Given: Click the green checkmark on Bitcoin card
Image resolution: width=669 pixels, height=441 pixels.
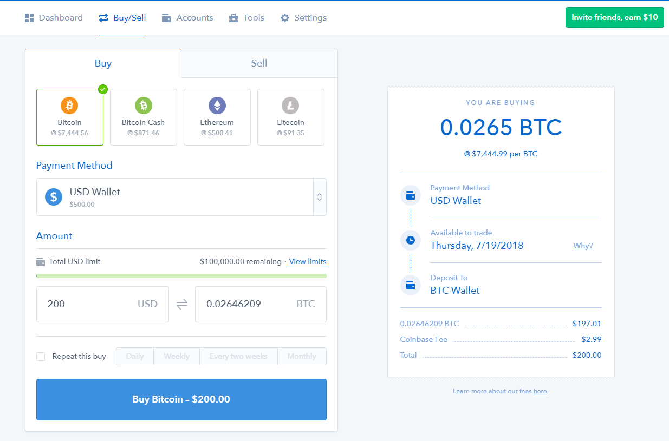Looking at the screenshot, I should point(103,89).
